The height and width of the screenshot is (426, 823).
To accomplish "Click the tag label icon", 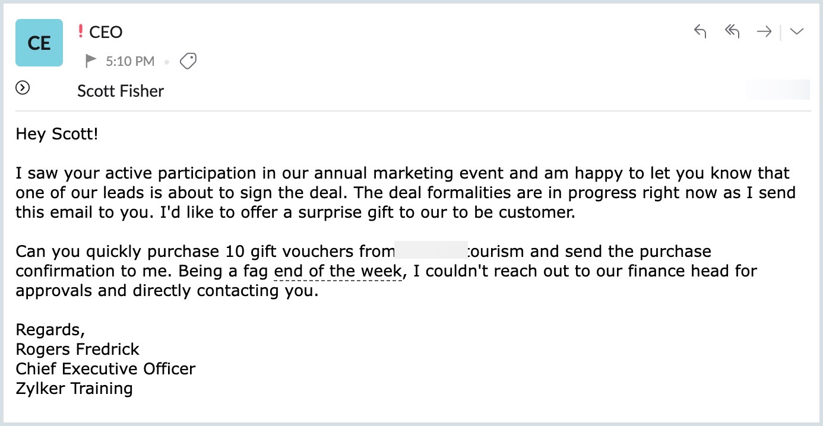I will (x=188, y=61).
